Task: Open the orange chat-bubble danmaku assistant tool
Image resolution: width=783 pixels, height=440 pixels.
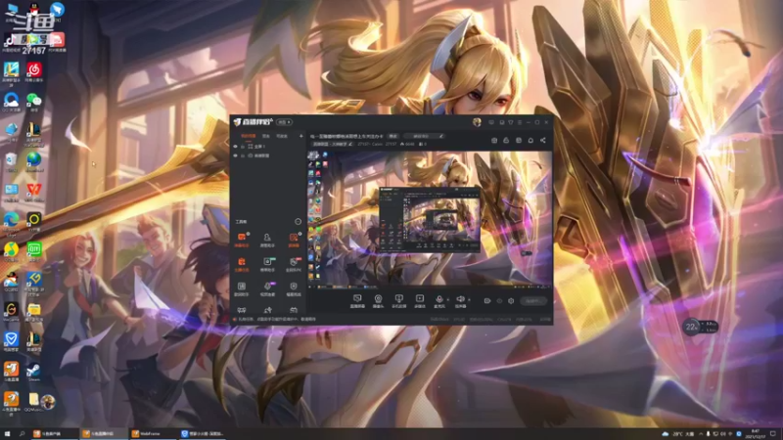Action: click(242, 240)
